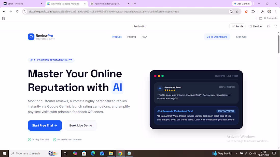This screenshot has width=280, height=157.
Task: Open the Remix button
Action: 237,26
